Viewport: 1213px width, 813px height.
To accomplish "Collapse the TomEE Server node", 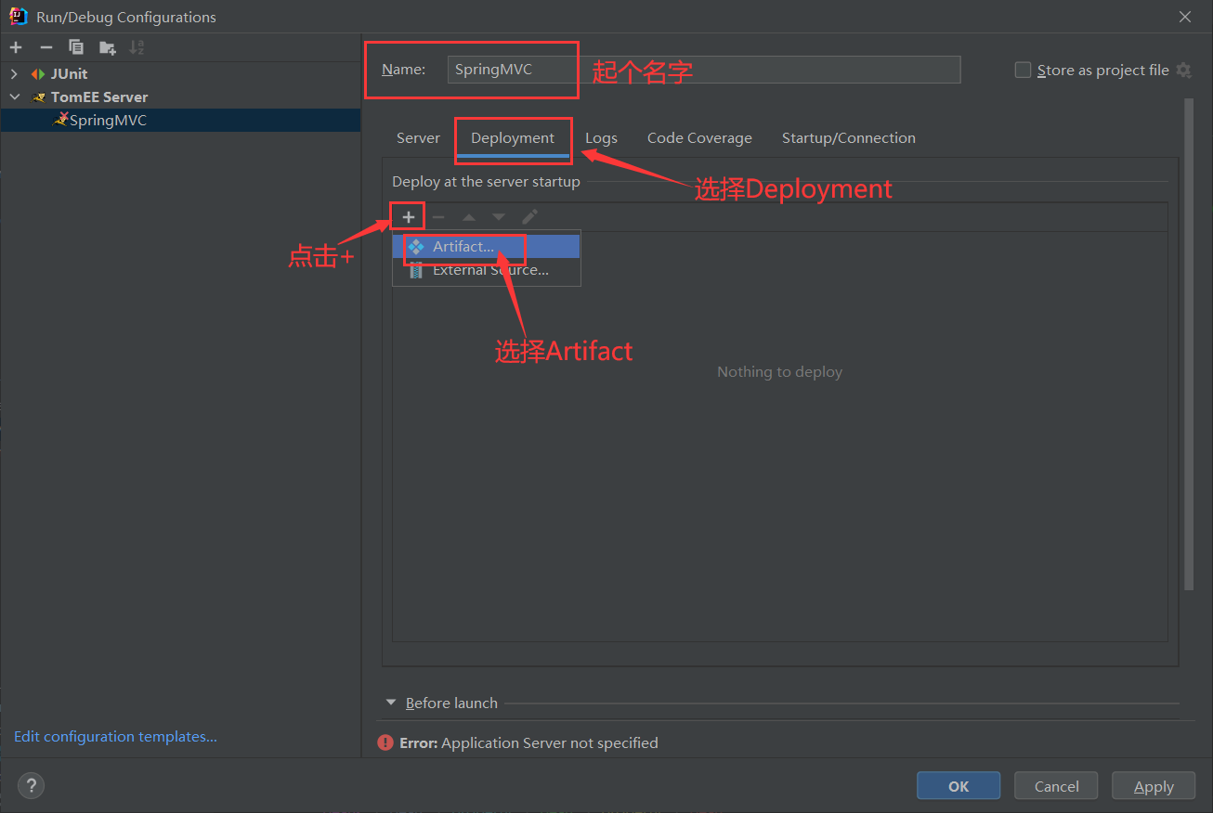I will click(x=14, y=97).
